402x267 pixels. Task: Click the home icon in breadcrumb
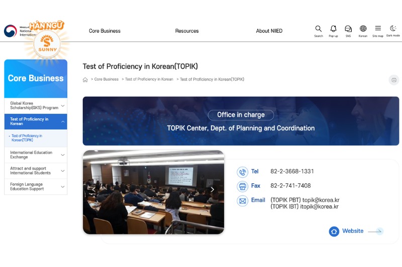point(85,80)
